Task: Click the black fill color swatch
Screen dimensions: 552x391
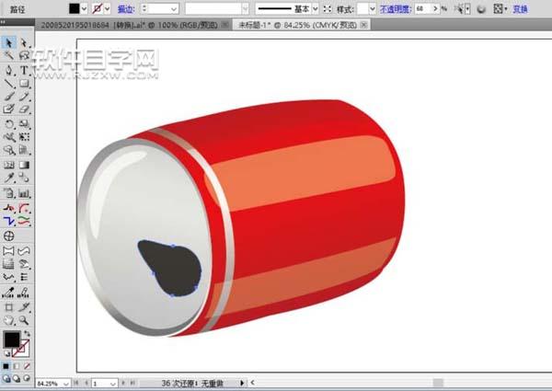Action: (x=76, y=7)
